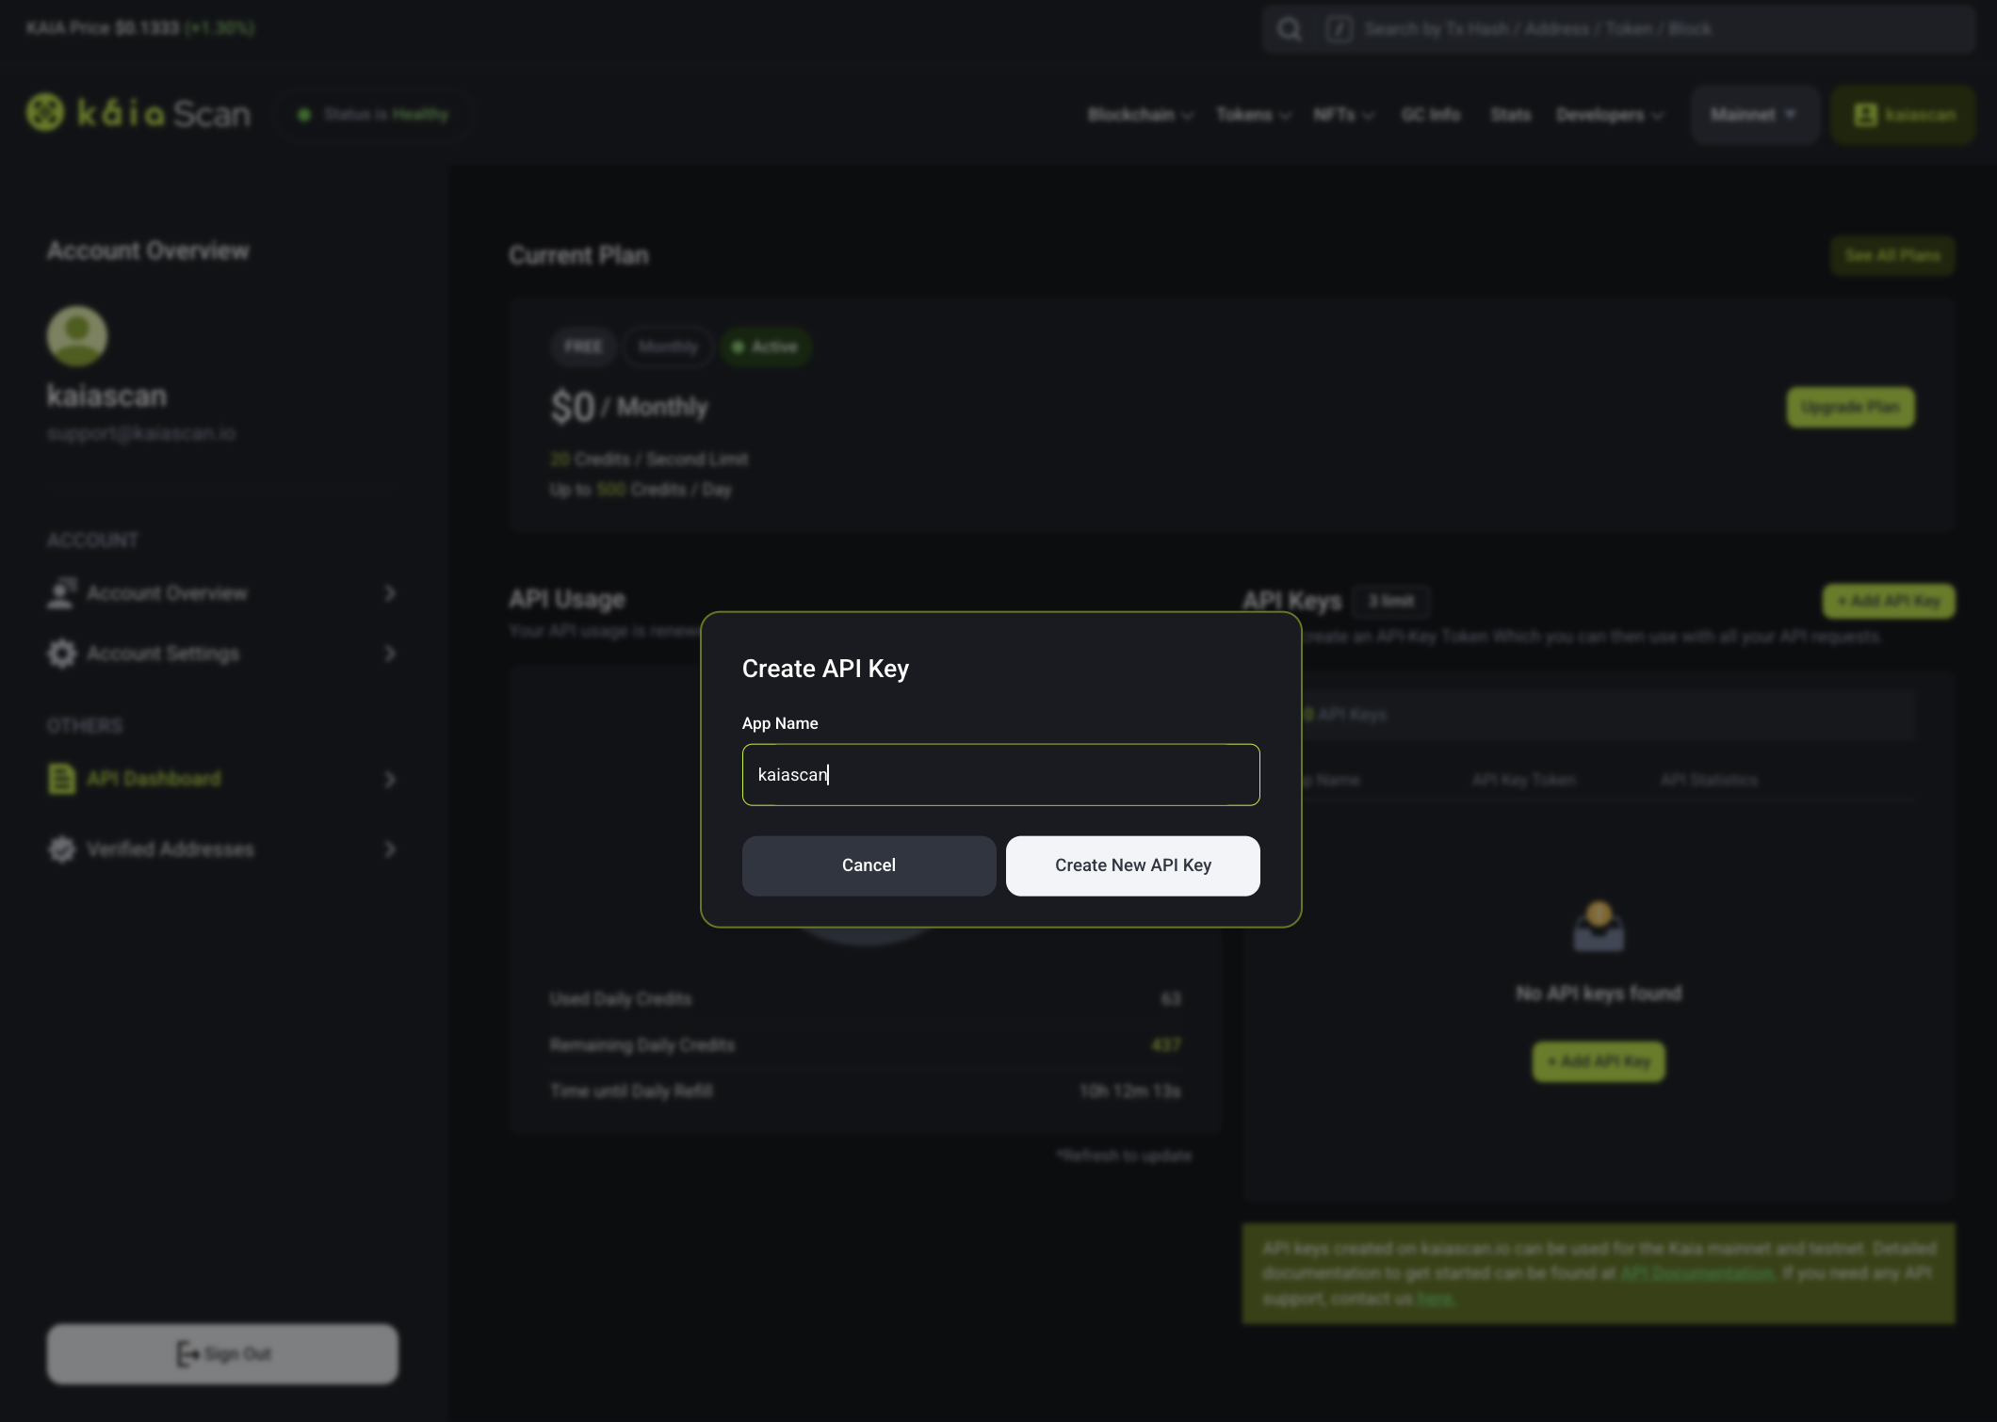Click the search magnifier icon

point(1290,29)
